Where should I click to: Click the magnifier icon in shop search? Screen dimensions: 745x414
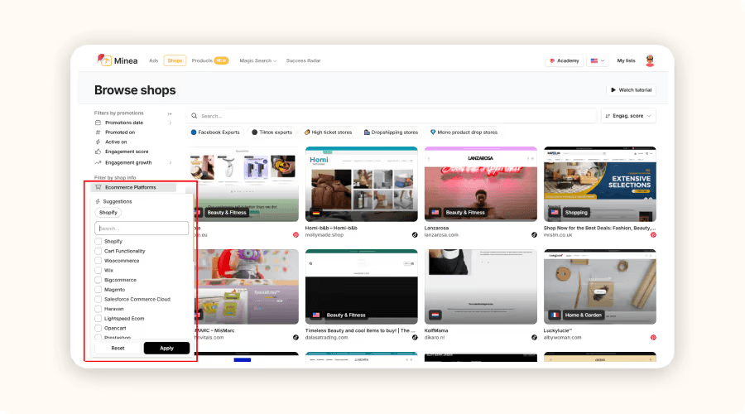195,115
